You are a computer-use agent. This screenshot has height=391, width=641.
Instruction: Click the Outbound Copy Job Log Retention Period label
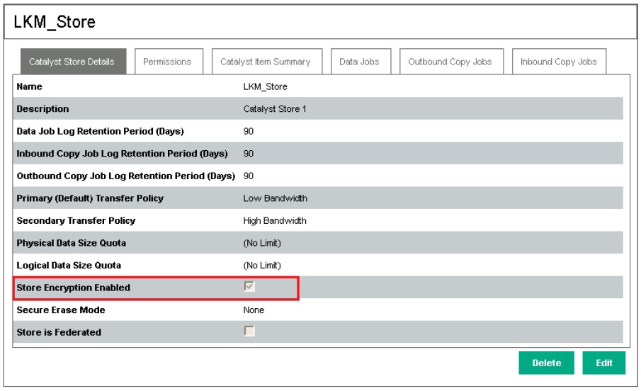point(126,176)
